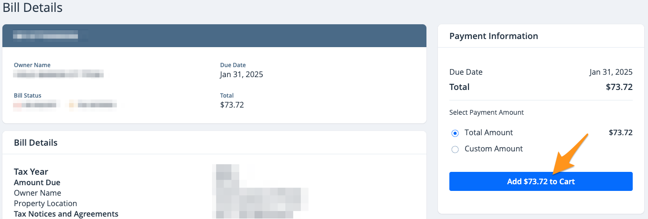Viewport: 648px width, 219px height.
Task: Click the Property Location row label
Action: click(45, 203)
